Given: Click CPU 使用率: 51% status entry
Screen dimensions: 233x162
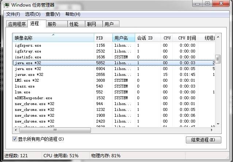Looking at the screenshot, I should click(61, 156).
